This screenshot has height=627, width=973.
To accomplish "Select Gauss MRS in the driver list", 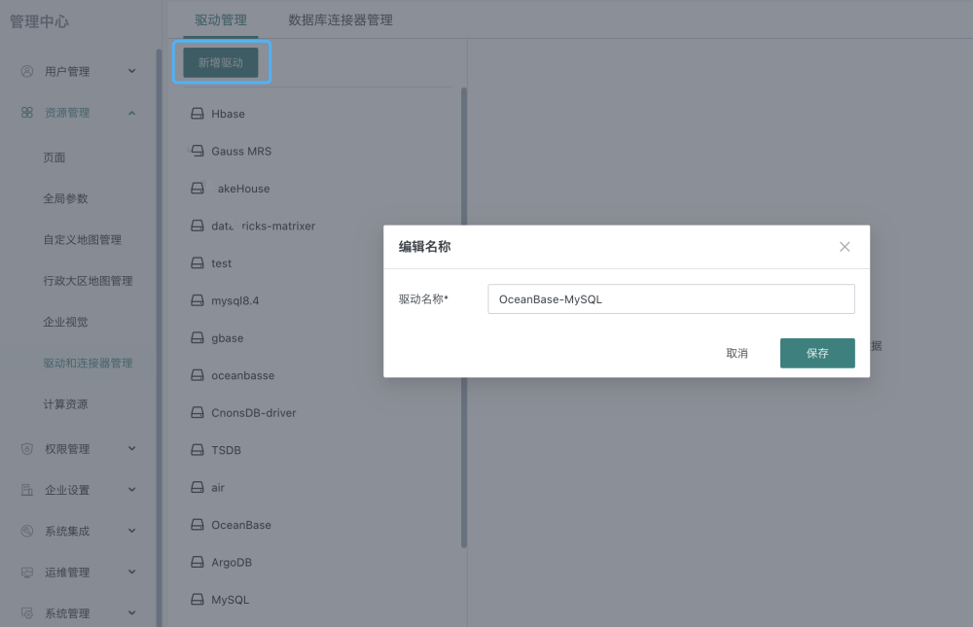I will pos(241,151).
